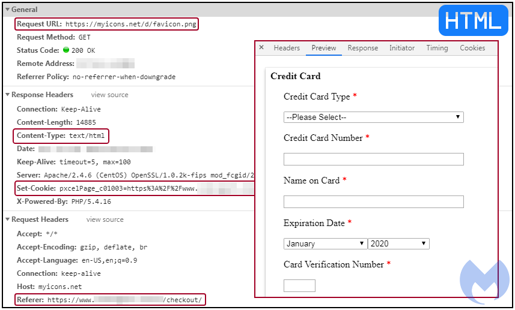515x310 pixels.
Task: Select the Preview tab
Action: point(324,48)
